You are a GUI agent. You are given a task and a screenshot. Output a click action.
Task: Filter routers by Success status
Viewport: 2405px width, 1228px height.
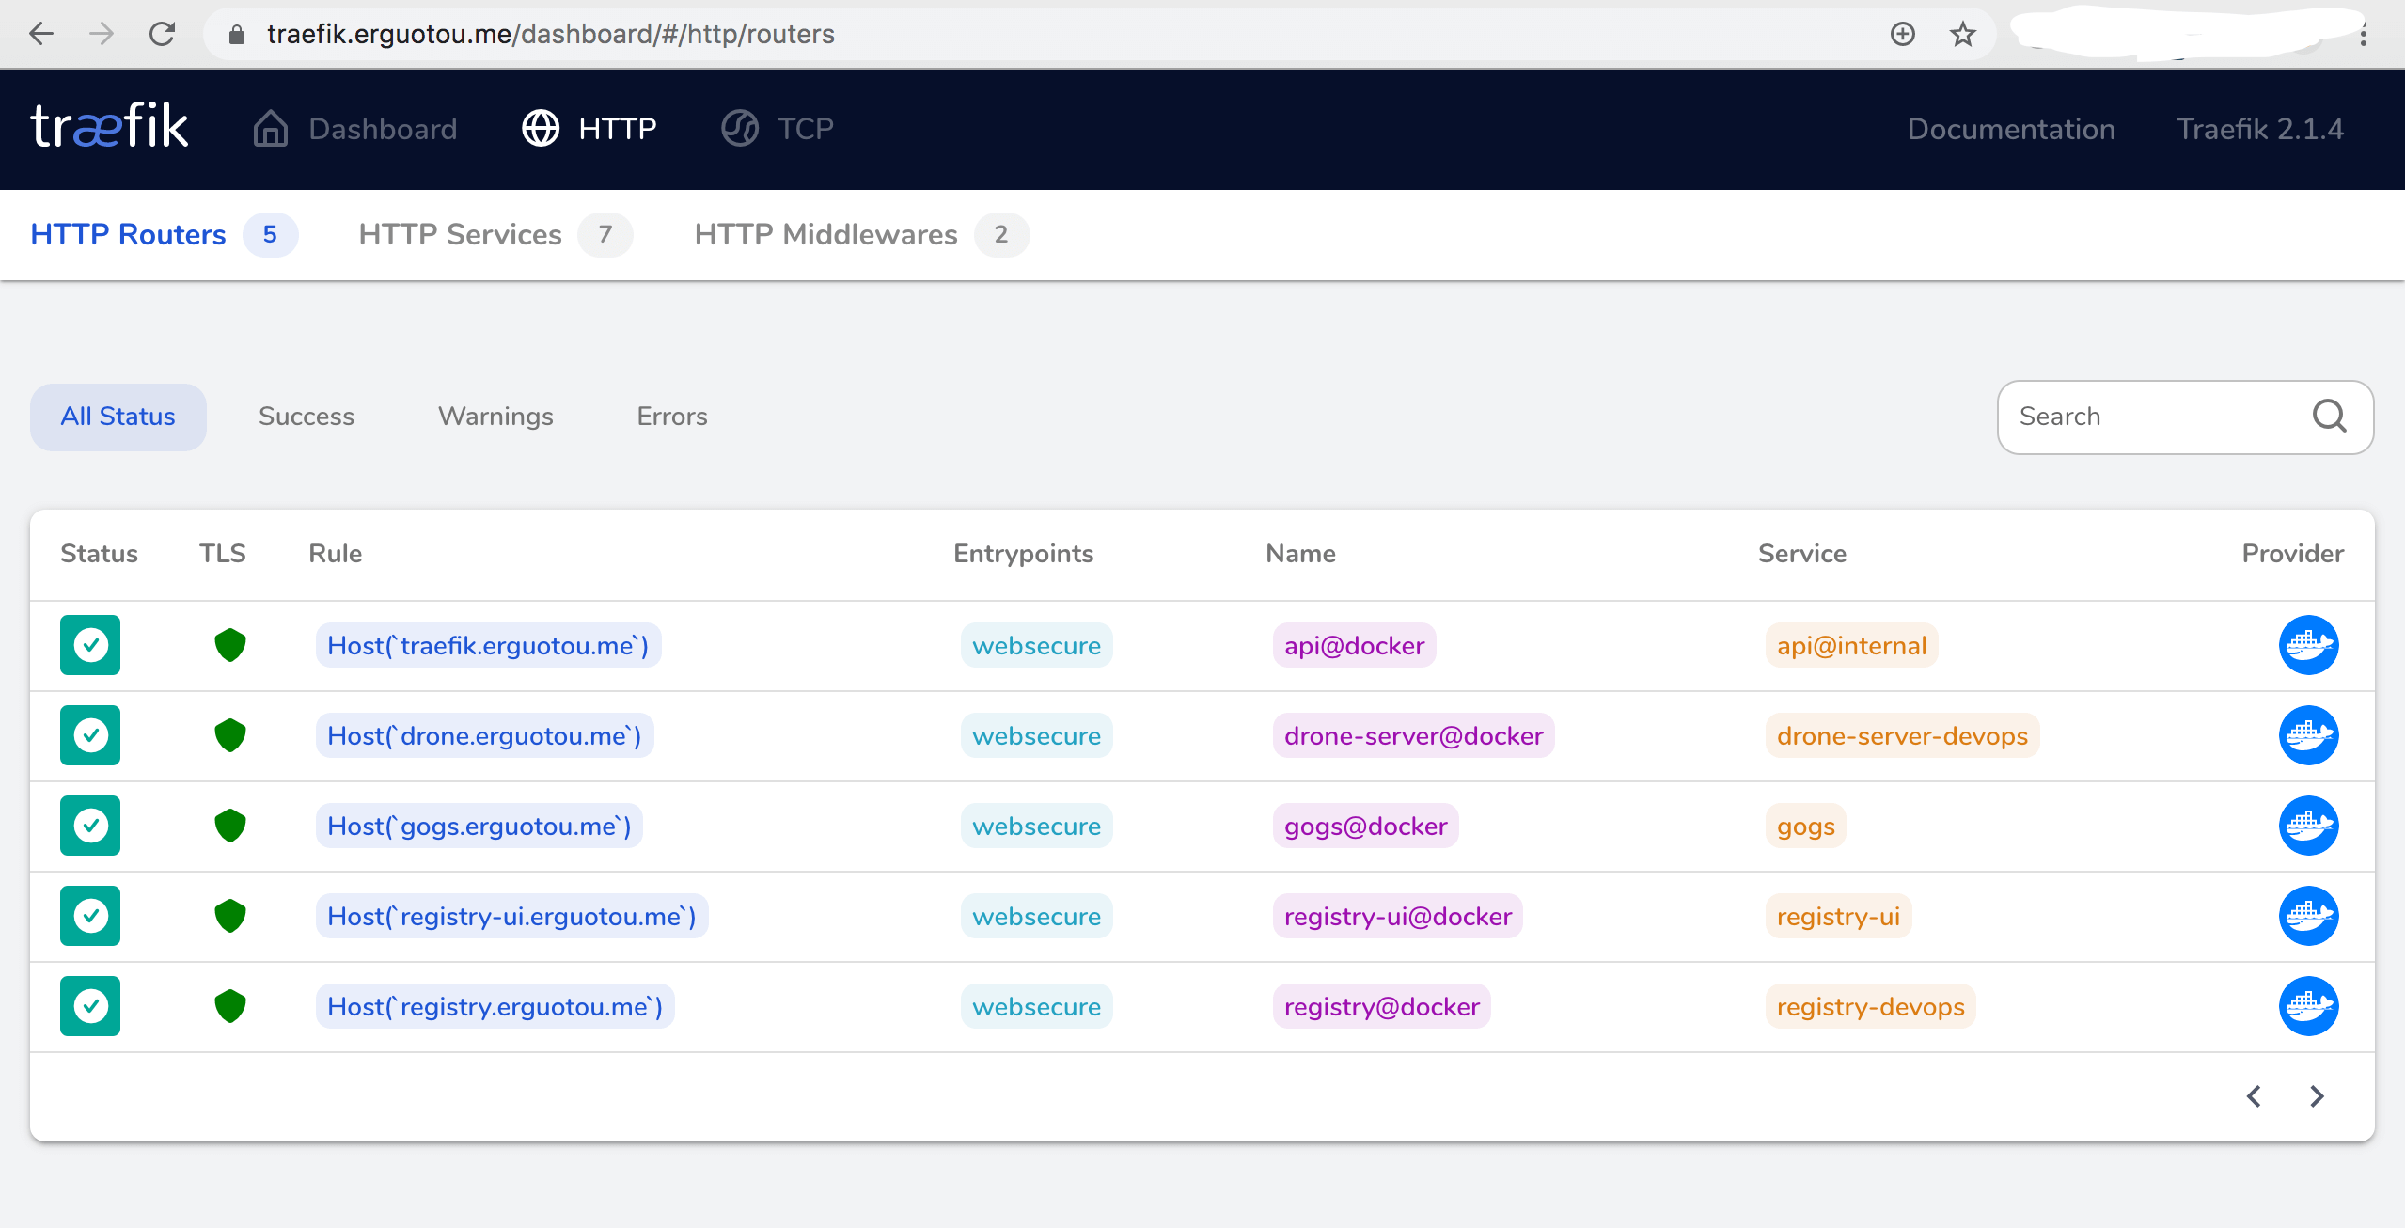307,417
